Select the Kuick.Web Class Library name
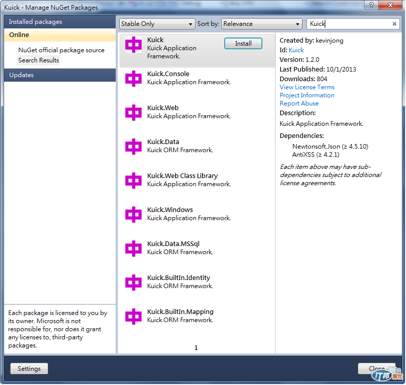Viewport: 406px width, 385px height. 183,176
